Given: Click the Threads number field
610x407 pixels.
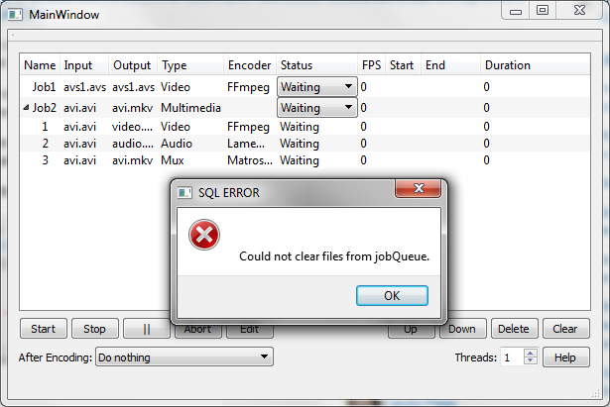Looking at the screenshot, I should [x=513, y=356].
